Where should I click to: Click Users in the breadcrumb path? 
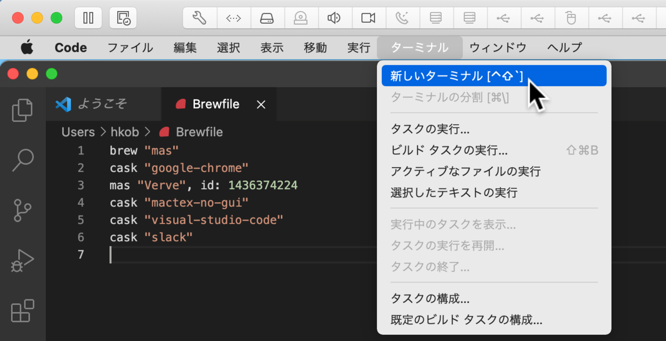(x=78, y=132)
